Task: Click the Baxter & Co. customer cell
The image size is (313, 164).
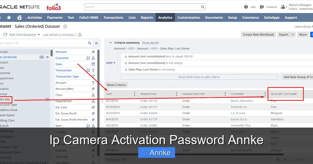Action: coord(239,119)
